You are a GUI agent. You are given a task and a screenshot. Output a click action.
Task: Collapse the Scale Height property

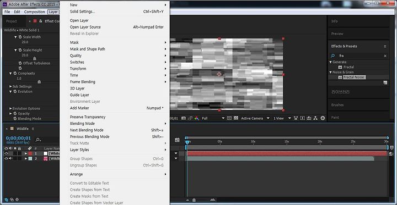(15, 50)
